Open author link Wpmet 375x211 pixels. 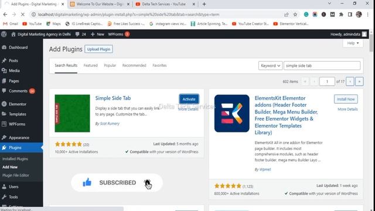[x=265, y=169]
